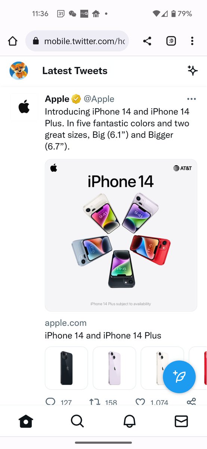The height and width of the screenshot is (449, 207).
Task: Click the mobile.twitter.com address bar
Action: click(77, 41)
